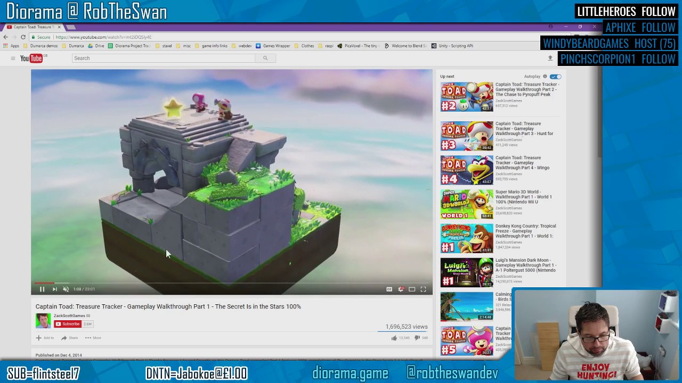Open the Dumarca bookmark folder
Screen dimensions: 682x383
pyautogui.click(x=72, y=46)
